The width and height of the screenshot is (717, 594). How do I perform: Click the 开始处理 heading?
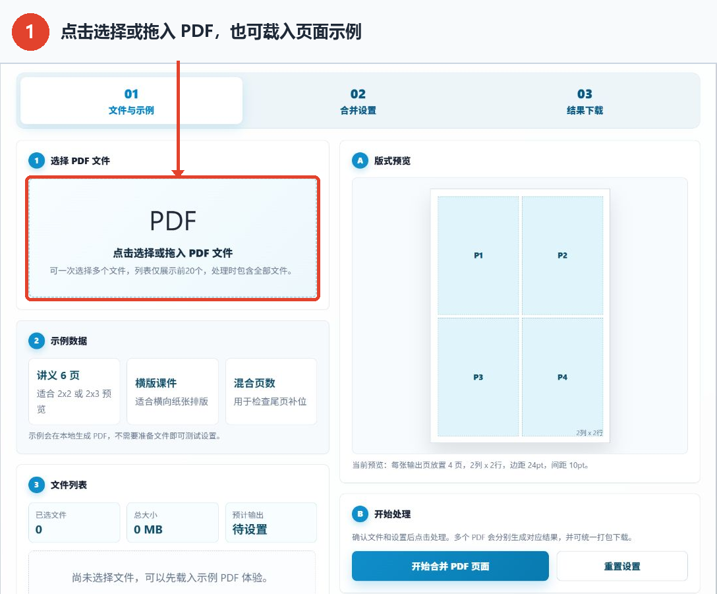pyautogui.click(x=392, y=514)
